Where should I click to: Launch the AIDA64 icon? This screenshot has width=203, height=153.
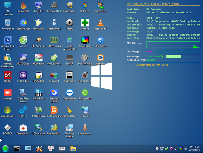8,77
